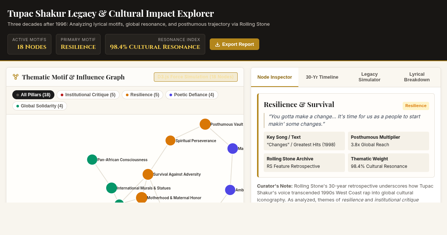Click the Primary Motif Resilience stat
This screenshot has width=447, height=235.
click(78, 44)
